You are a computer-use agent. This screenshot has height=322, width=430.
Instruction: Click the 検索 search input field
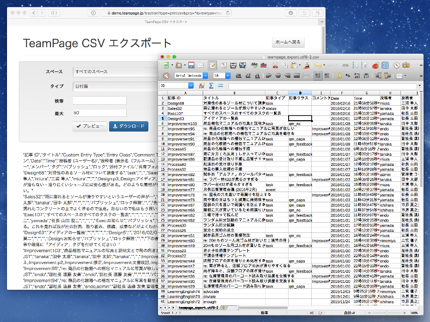pyautogui.click(x=99, y=100)
